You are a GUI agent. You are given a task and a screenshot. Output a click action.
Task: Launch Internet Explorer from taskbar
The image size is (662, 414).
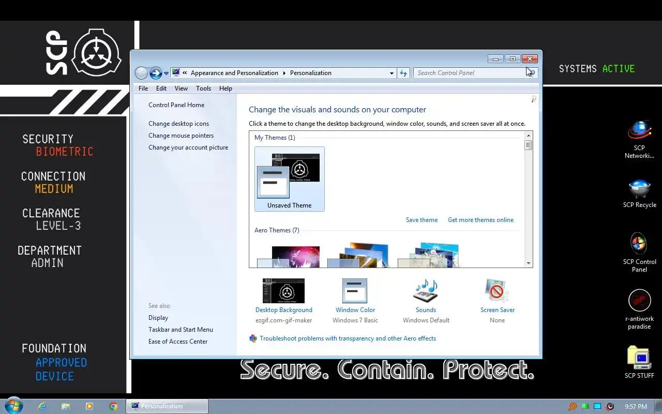point(42,406)
